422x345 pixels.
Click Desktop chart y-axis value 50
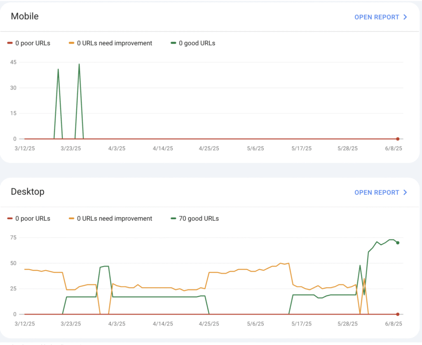(x=13, y=263)
